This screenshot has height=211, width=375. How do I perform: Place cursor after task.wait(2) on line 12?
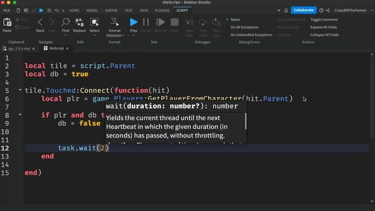(109, 148)
